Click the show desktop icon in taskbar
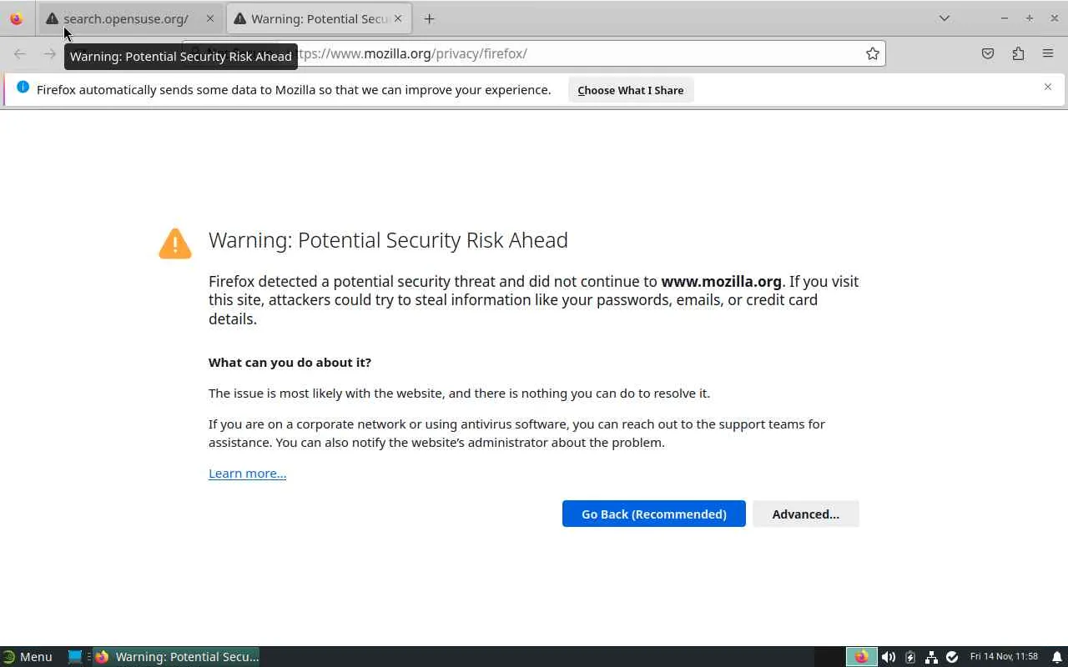Screen dimensions: 1068x667 75,657
